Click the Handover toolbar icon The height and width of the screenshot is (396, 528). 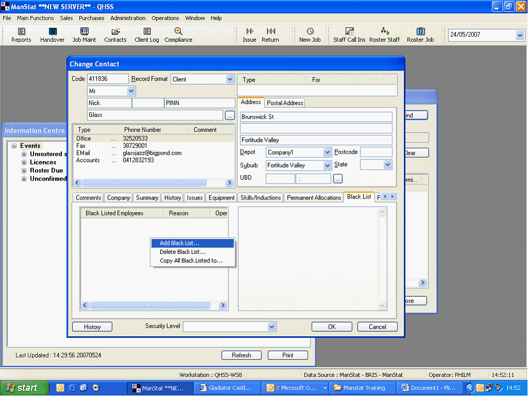click(53, 35)
